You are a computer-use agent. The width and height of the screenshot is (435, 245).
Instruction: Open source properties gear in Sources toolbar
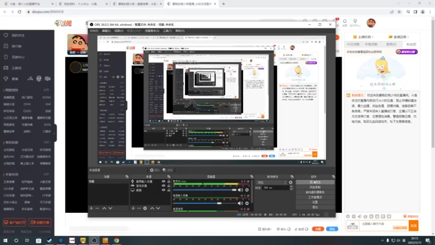point(145,208)
